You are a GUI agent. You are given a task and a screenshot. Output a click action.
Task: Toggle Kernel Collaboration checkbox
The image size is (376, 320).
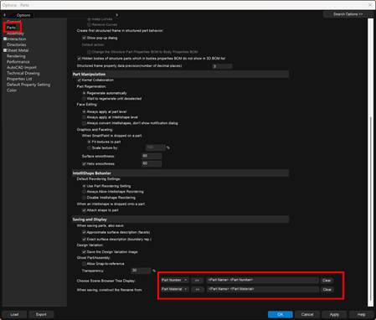pos(80,80)
